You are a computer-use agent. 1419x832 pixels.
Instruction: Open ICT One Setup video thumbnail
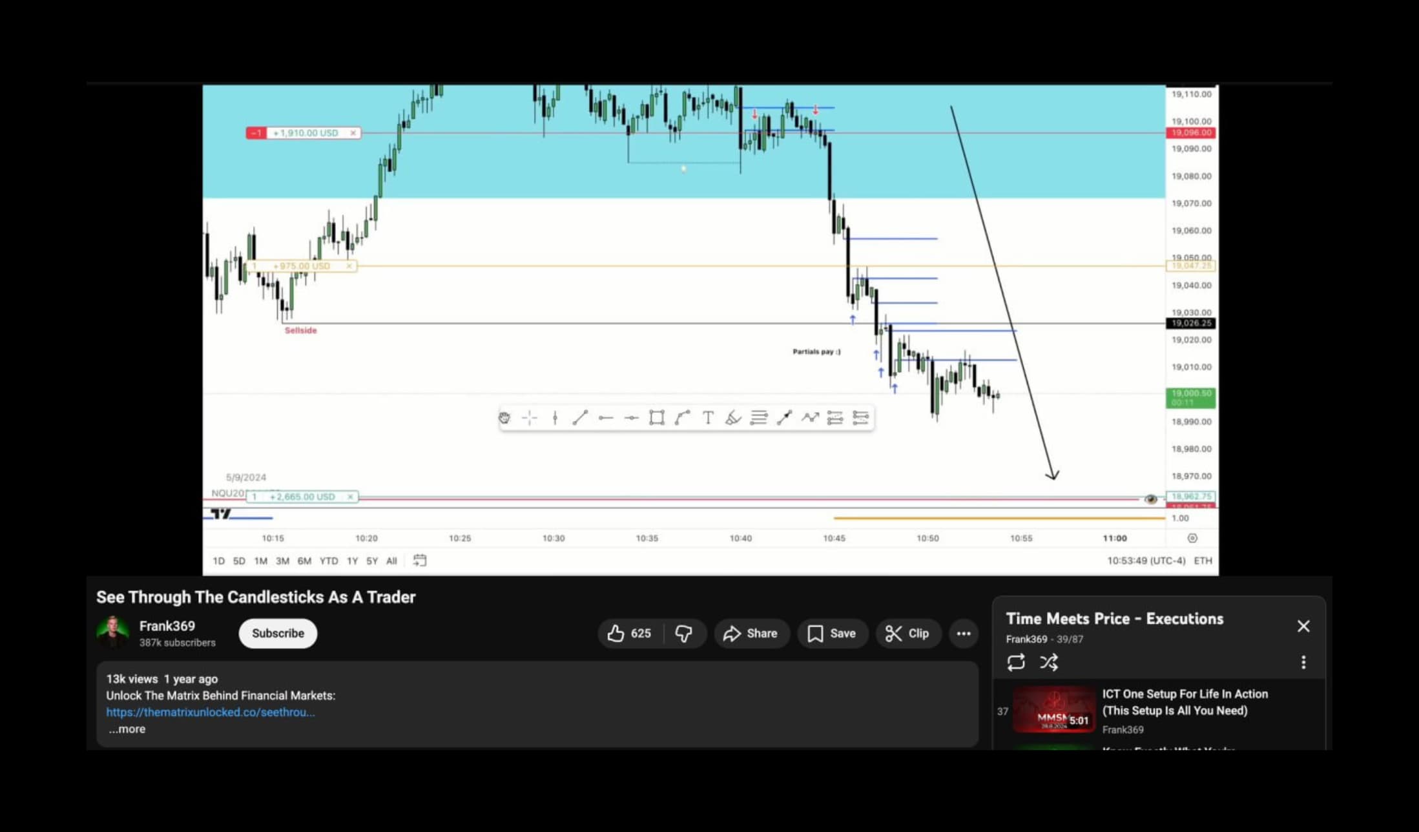(1053, 709)
